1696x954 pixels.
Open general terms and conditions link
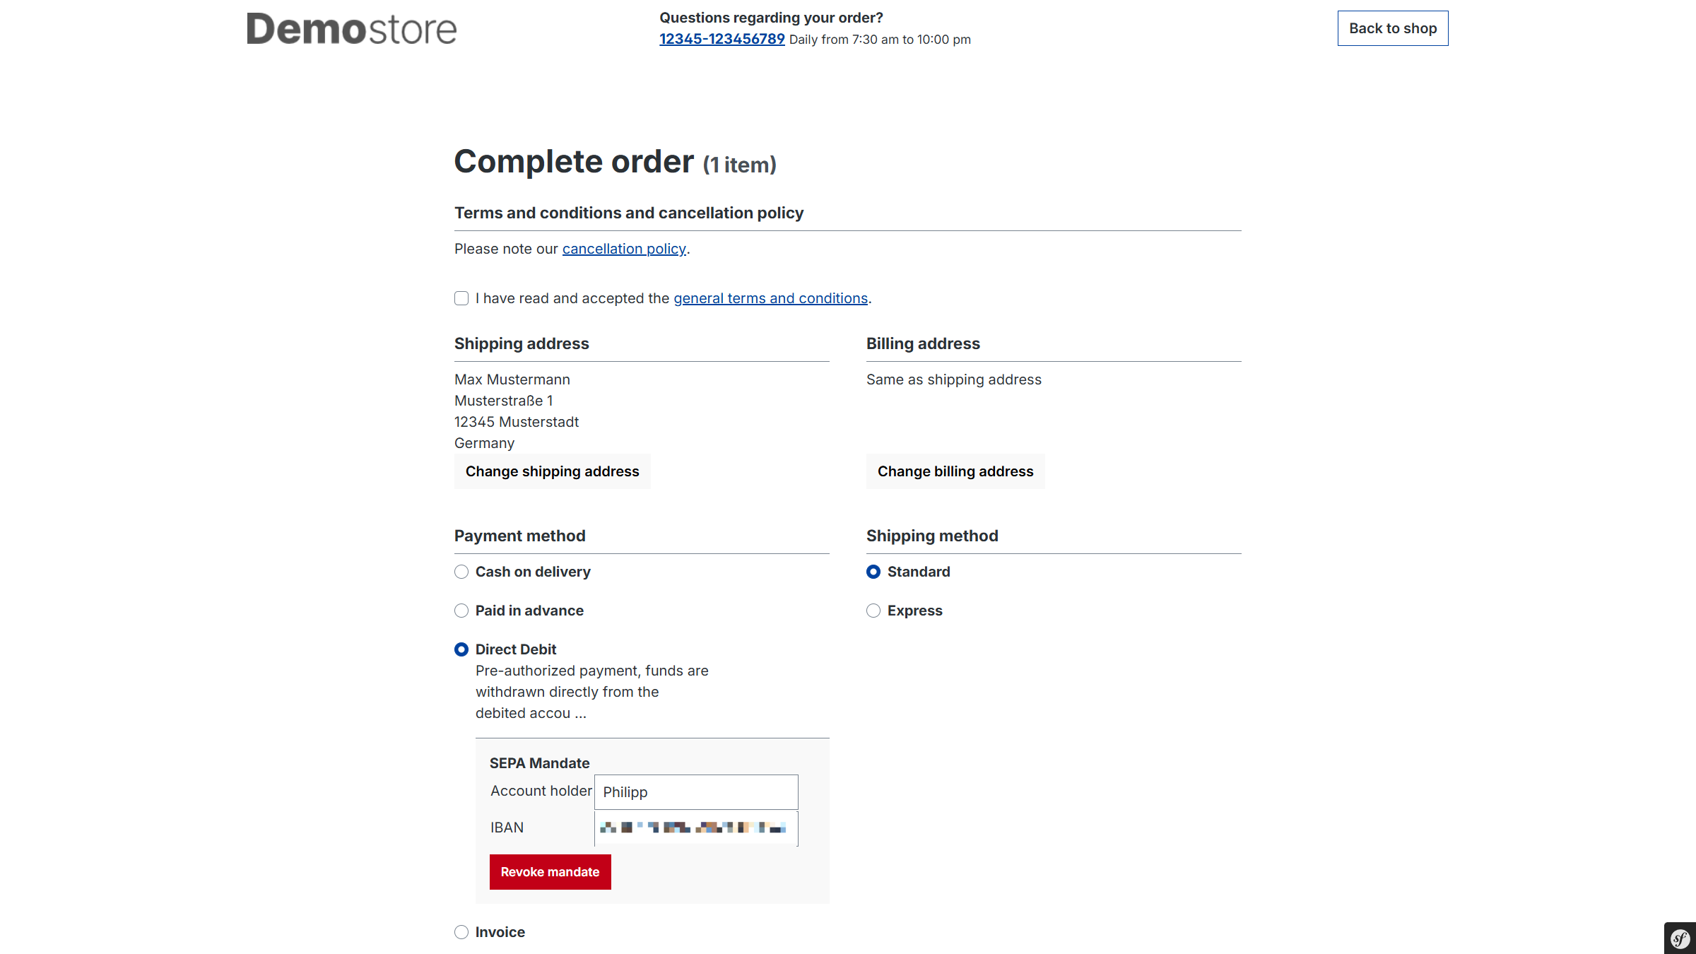pos(770,298)
